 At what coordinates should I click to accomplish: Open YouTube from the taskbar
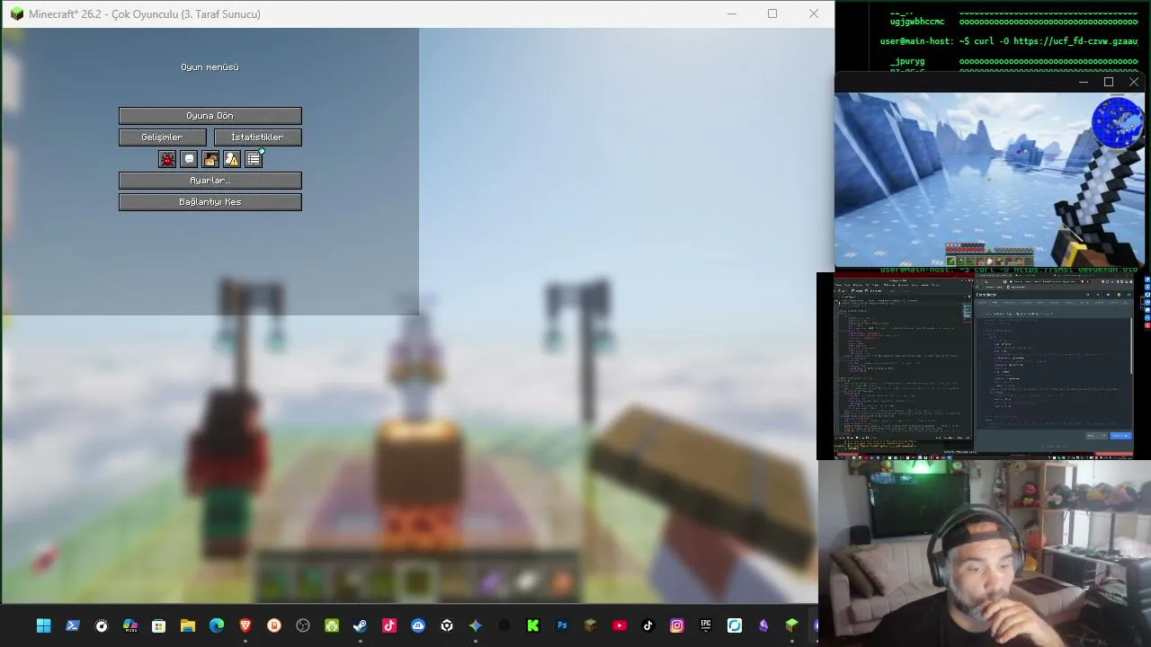click(x=620, y=625)
